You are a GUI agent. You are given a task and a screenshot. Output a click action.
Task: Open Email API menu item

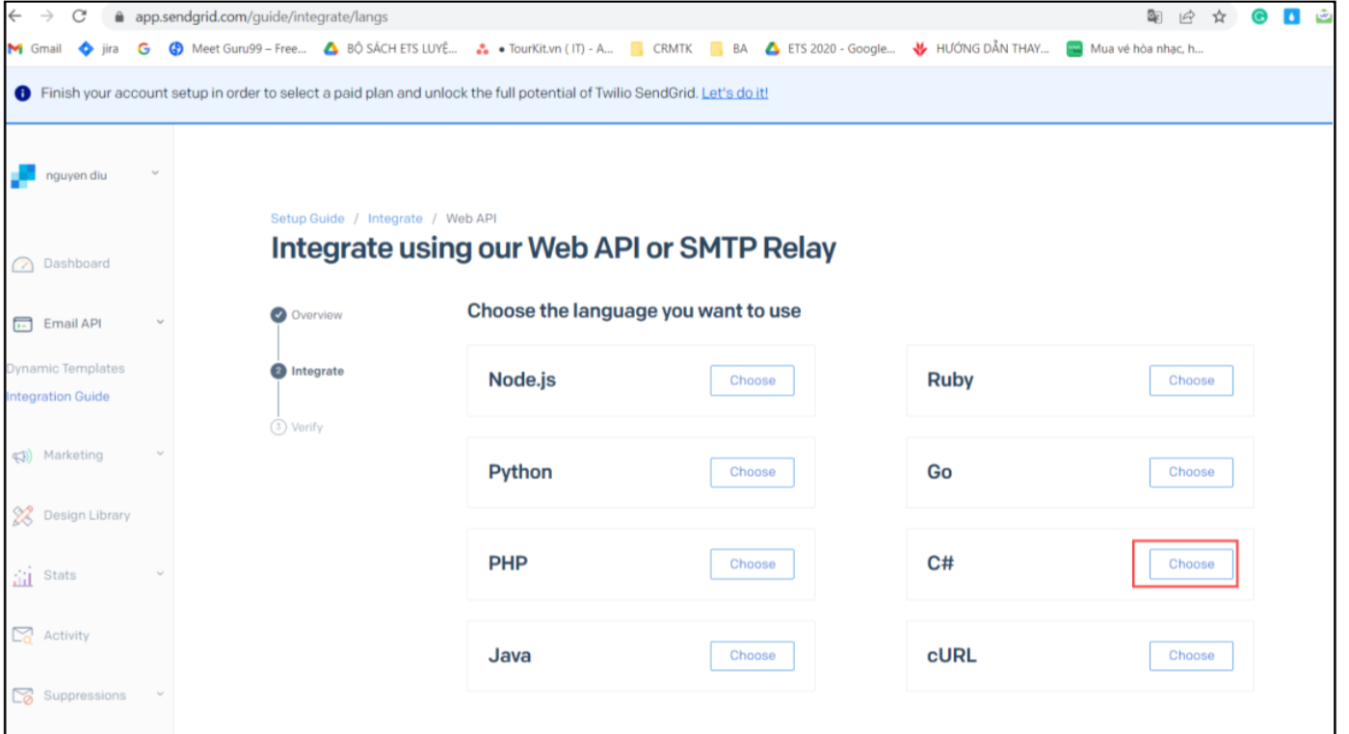pos(72,324)
